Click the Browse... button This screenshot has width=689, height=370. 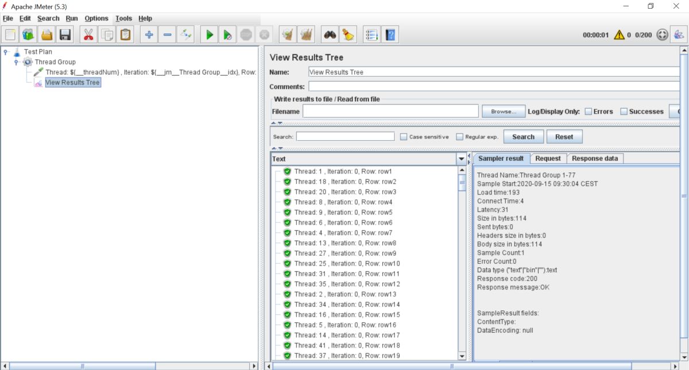pos(504,111)
